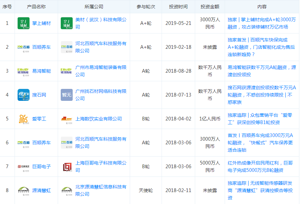The image size is (300, 204).
Task: Select the 1亿人民币 amount cell
Action: pyautogui.click(x=210, y=119)
